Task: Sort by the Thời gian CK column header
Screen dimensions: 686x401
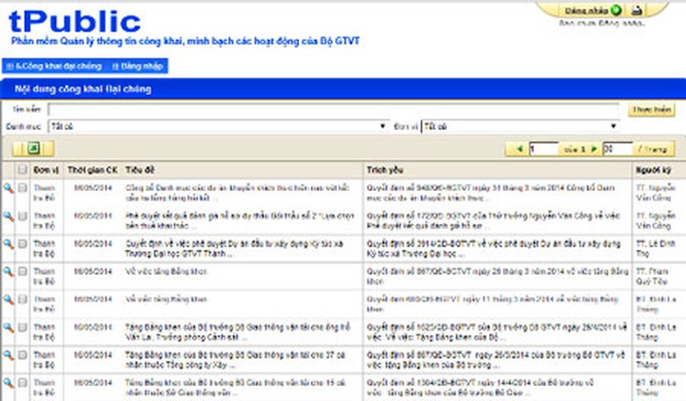Action: [x=92, y=168]
